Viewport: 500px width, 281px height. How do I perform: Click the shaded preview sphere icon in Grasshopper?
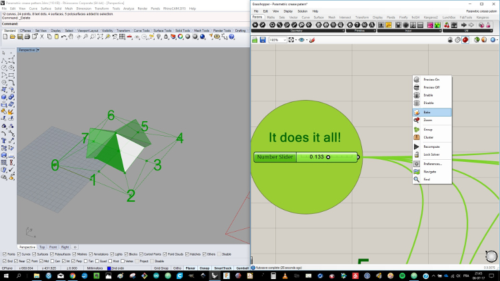484,40
